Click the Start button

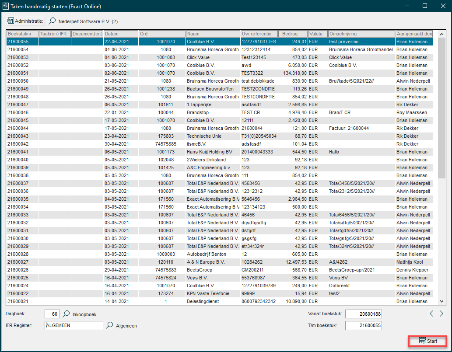point(428,341)
